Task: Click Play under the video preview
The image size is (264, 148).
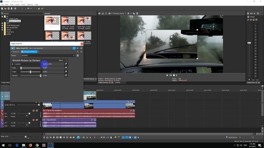Action: pos(167,75)
